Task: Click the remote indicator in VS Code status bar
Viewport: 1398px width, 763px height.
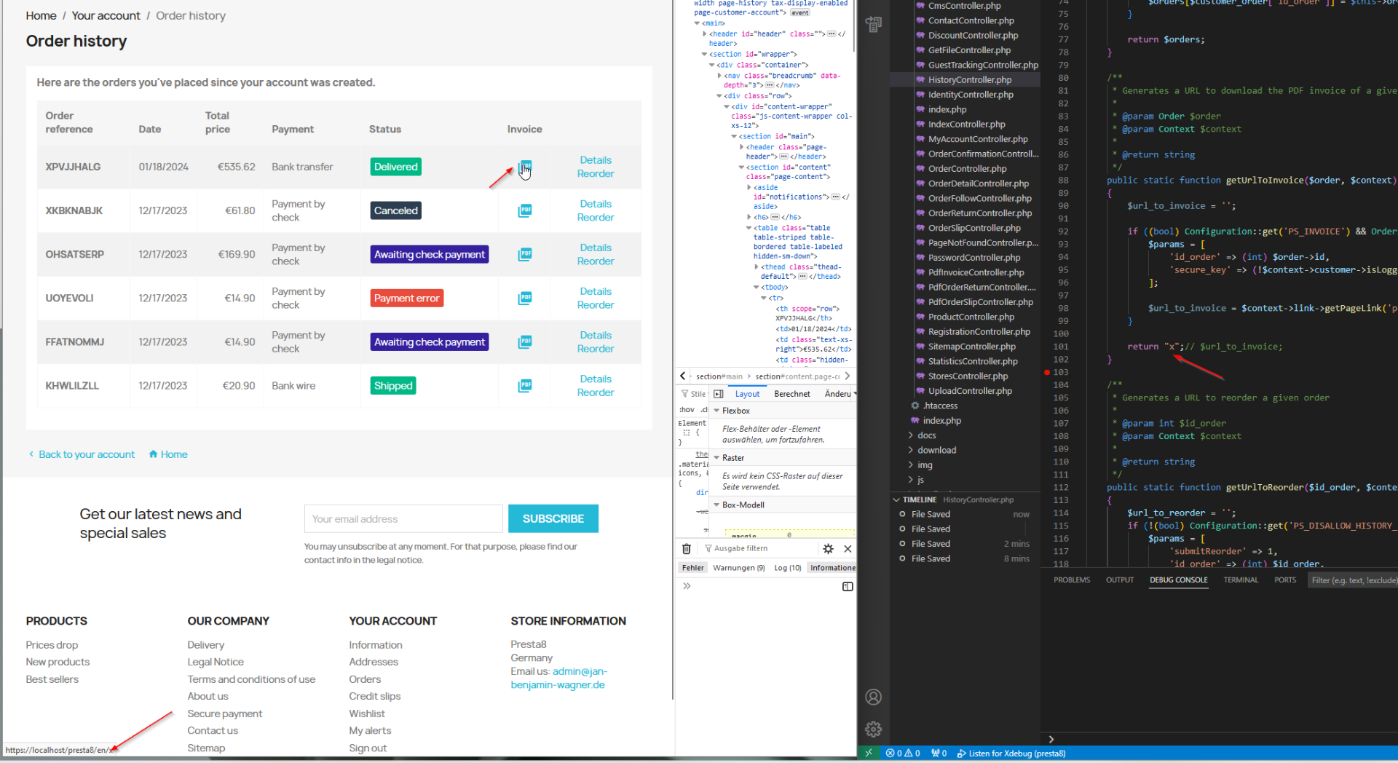Action: tap(869, 754)
